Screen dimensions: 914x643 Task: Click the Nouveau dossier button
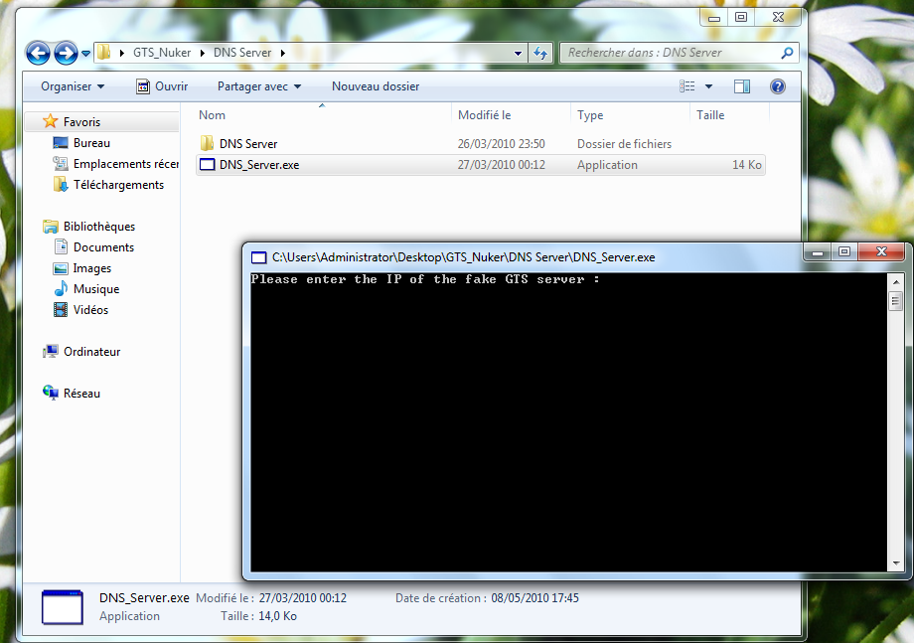(376, 86)
